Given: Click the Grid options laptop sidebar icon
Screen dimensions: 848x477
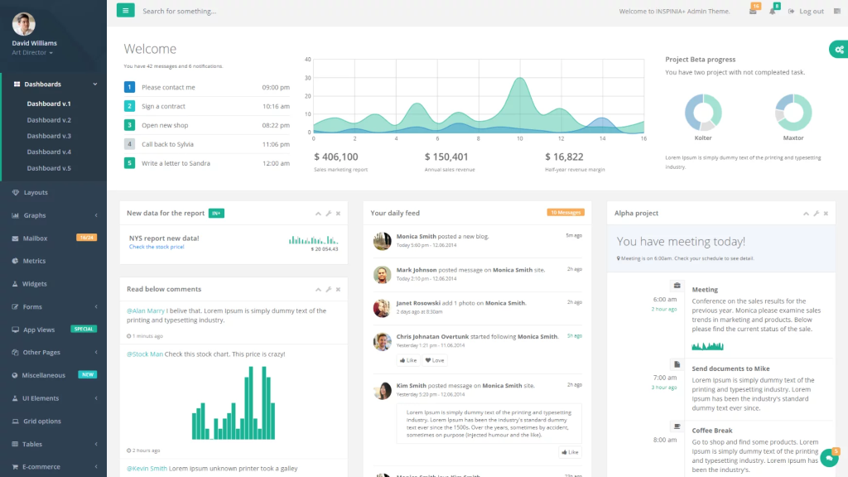Looking at the screenshot, I should [15, 422].
